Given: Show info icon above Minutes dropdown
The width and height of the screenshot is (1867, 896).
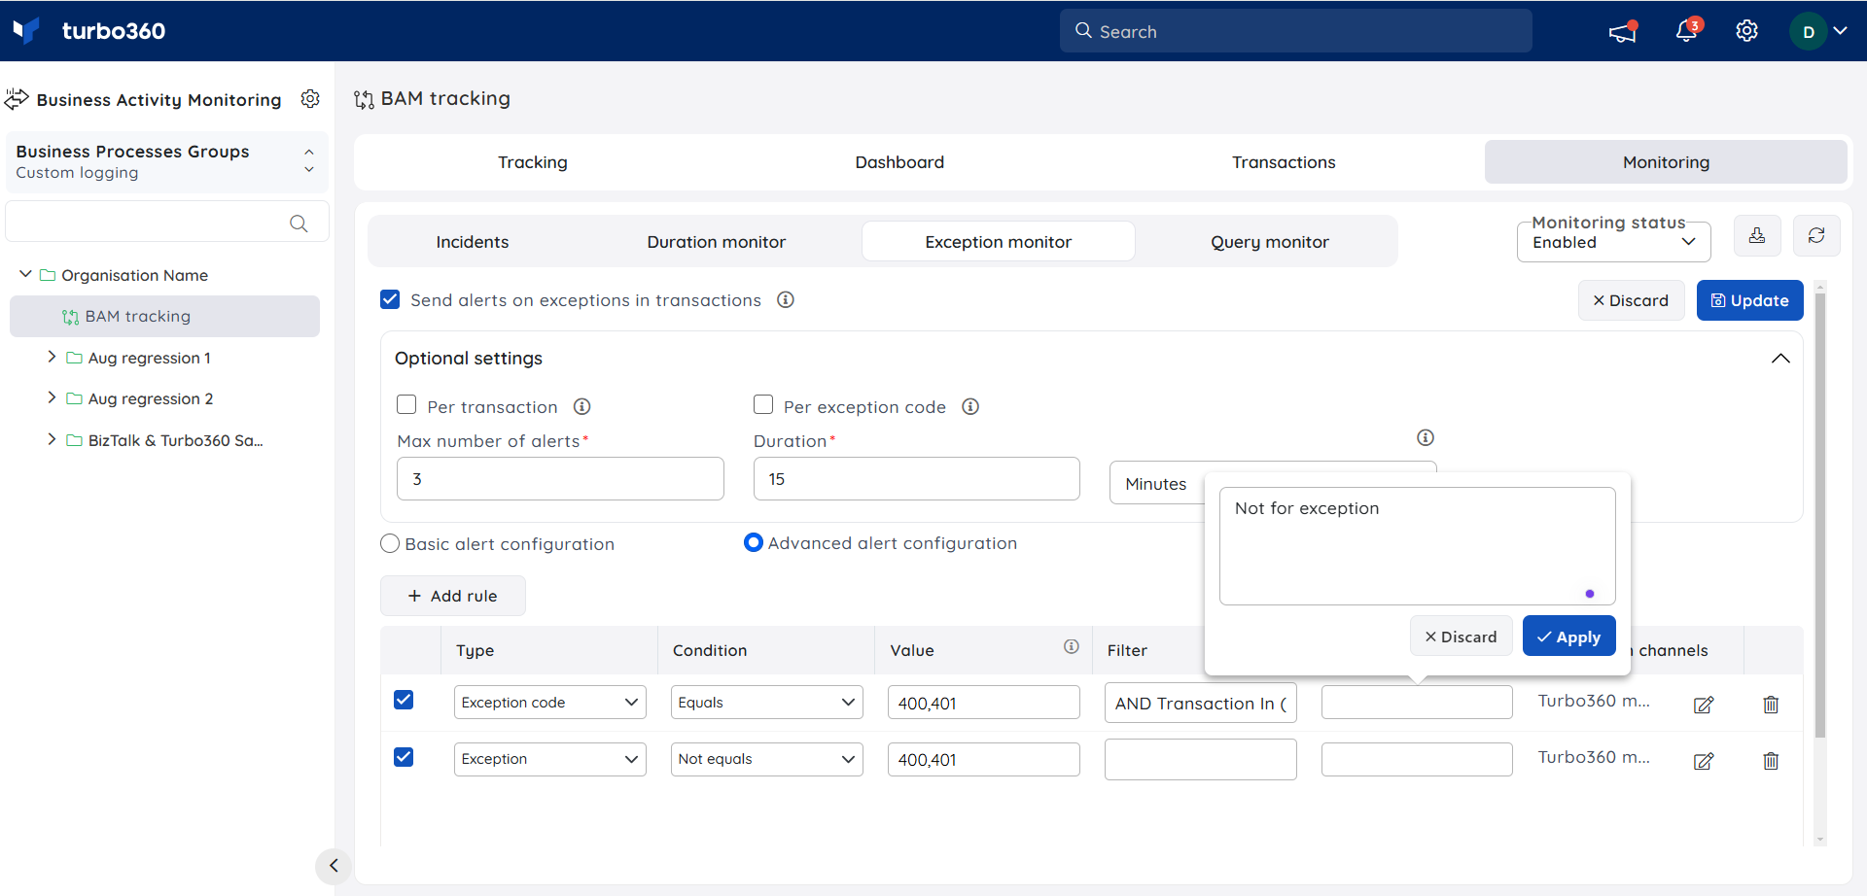Looking at the screenshot, I should point(1426,437).
